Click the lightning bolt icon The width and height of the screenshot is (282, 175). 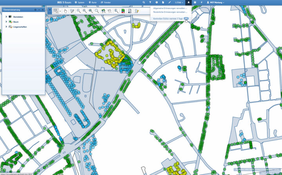pos(201,2)
